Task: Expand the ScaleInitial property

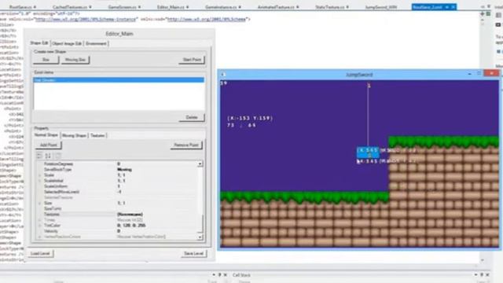Action: [x=40, y=181]
